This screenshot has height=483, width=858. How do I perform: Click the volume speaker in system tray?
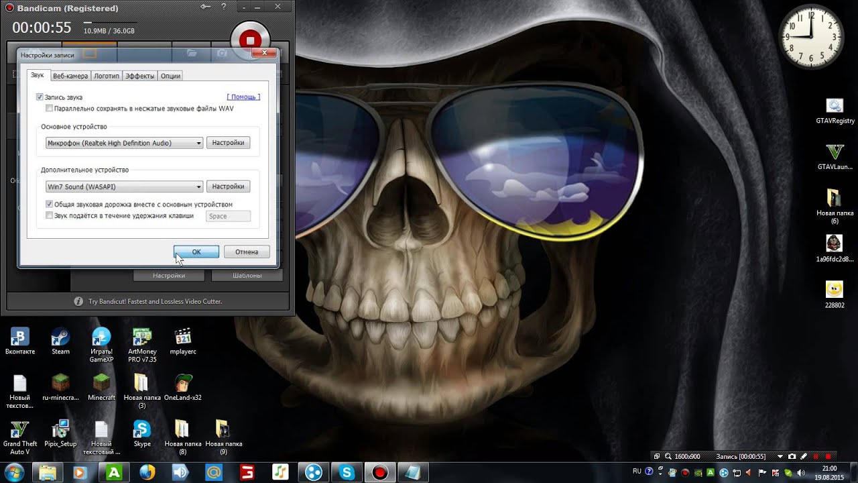click(x=802, y=473)
